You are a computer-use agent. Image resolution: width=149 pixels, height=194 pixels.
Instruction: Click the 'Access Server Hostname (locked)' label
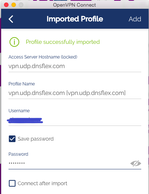point(43,57)
